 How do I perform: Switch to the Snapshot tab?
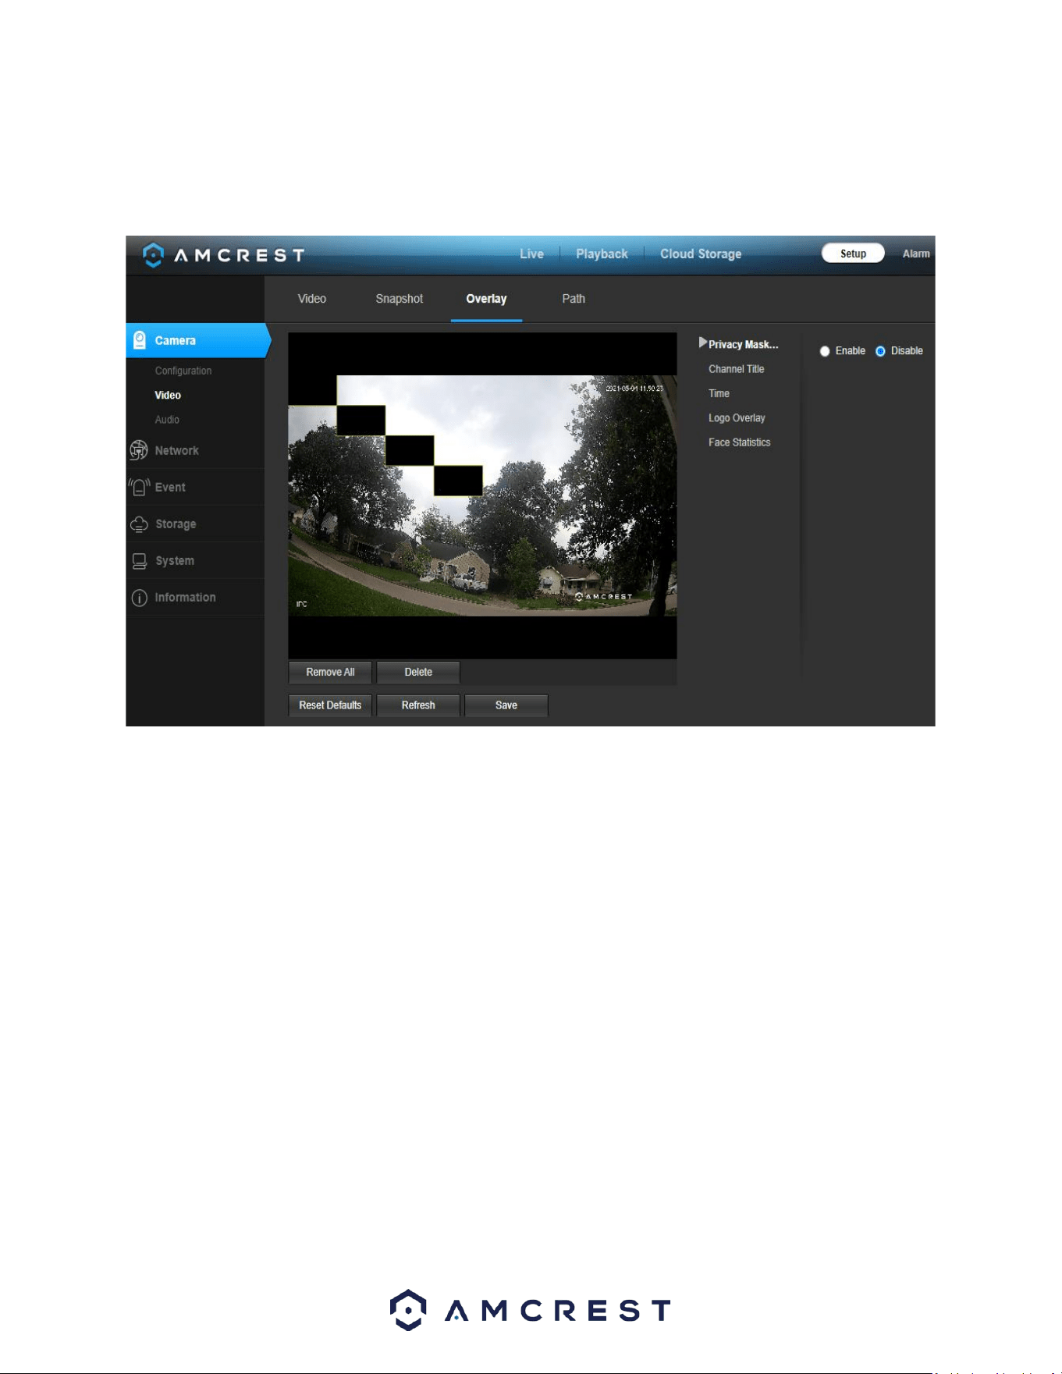coord(399,299)
